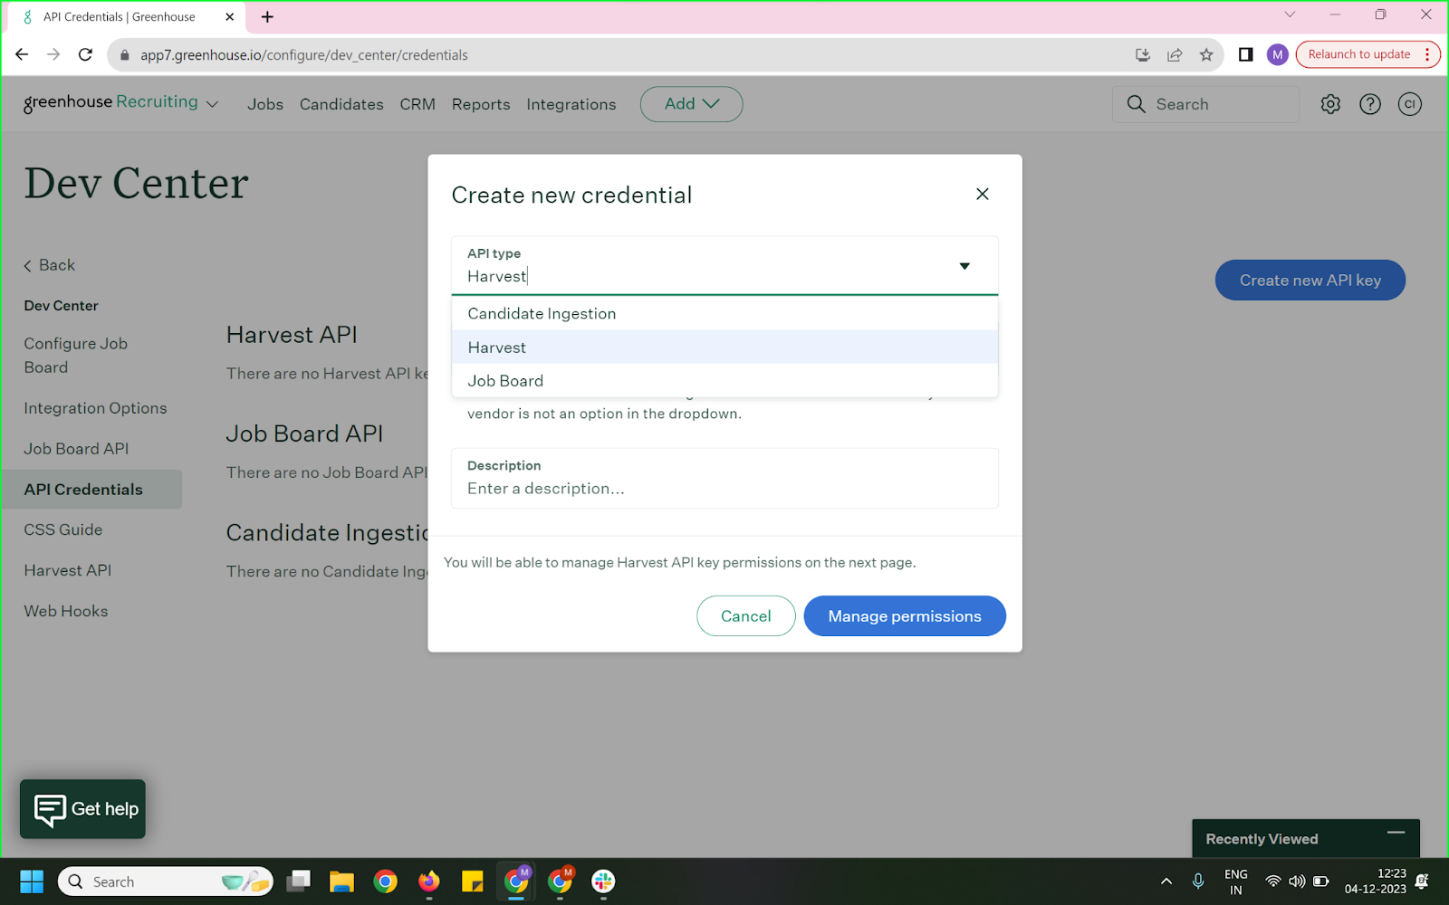
Task: Open the CI user account avatar
Action: click(x=1409, y=104)
